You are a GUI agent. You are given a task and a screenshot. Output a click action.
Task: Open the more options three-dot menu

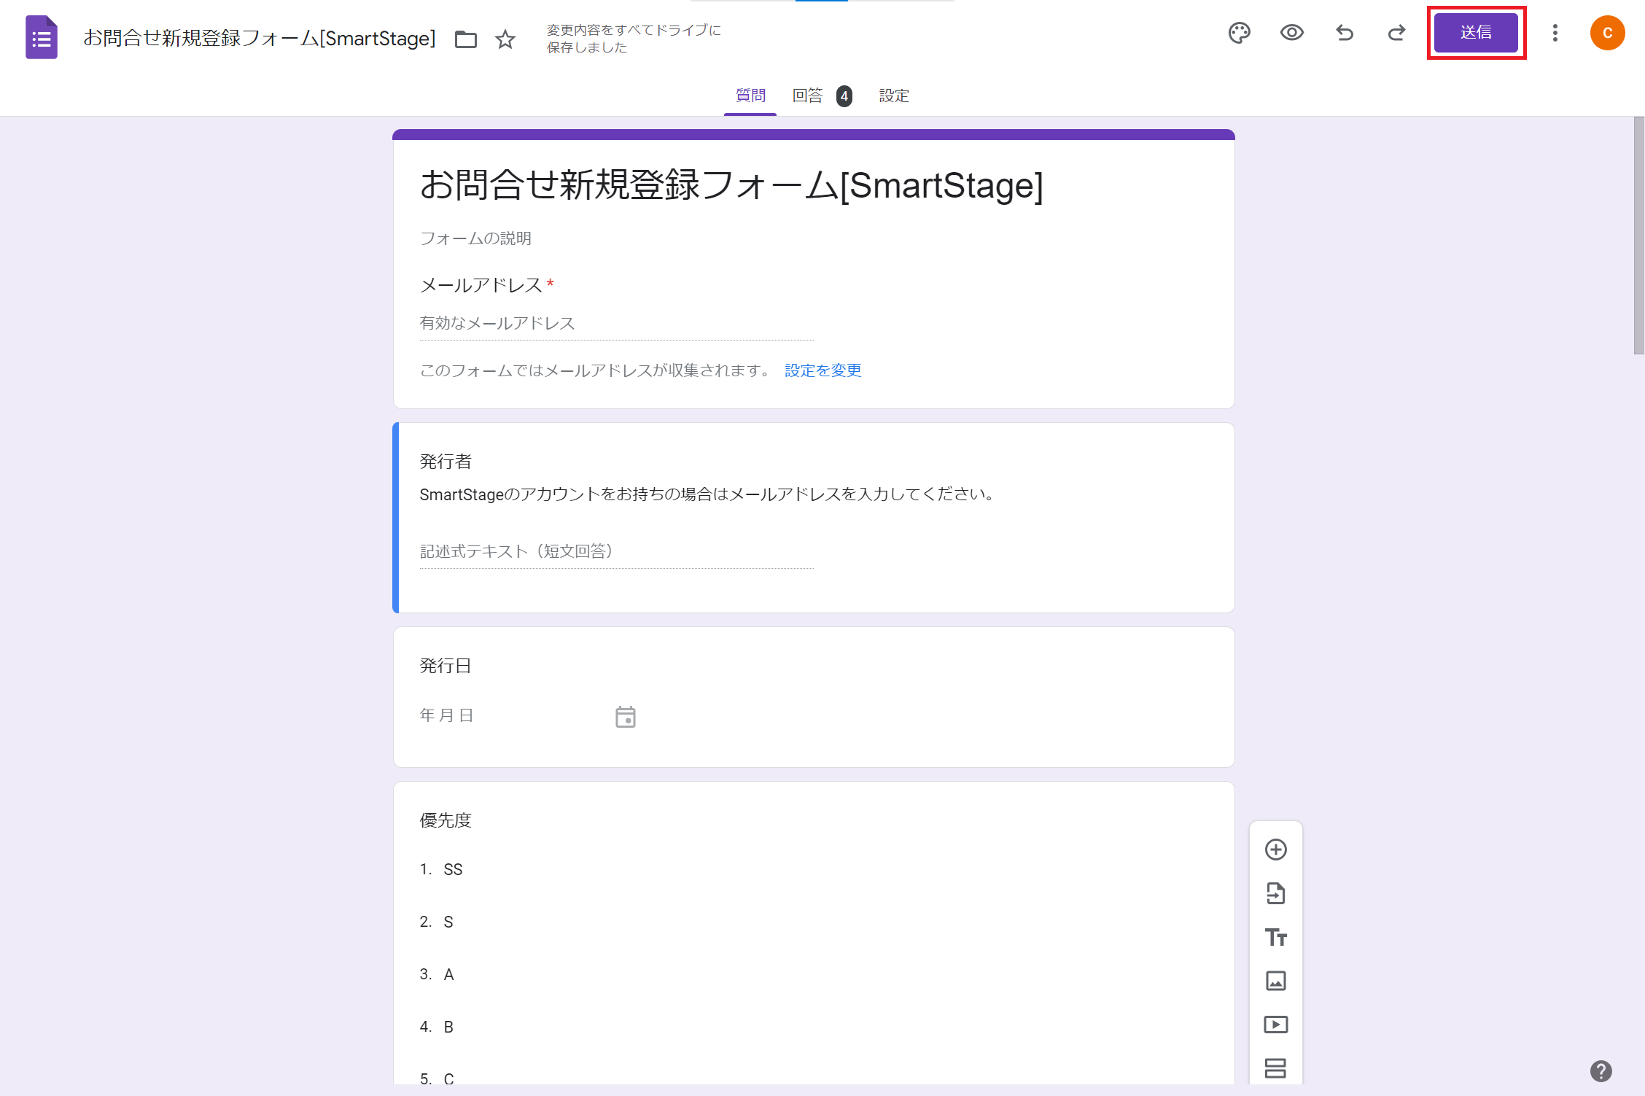(x=1555, y=33)
